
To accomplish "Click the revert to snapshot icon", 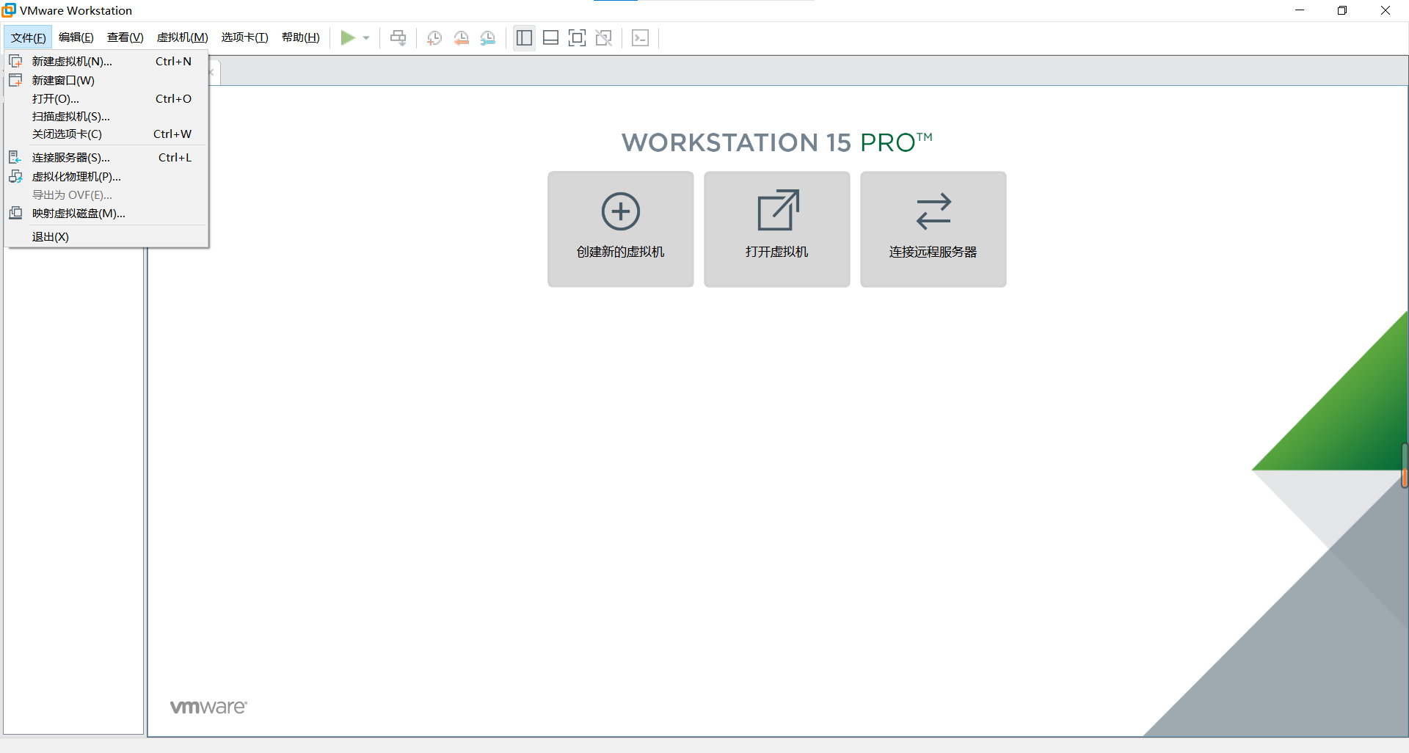I will pyautogui.click(x=461, y=38).
